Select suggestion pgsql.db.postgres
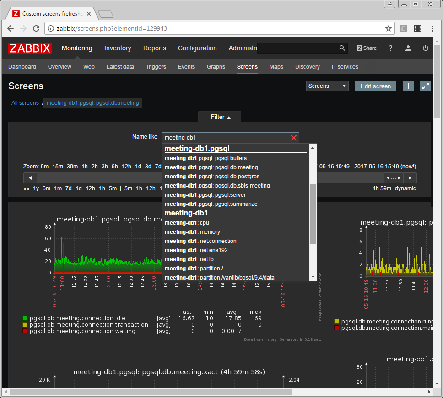This screenshot has height=398, width=443. (x=212, y=177)
